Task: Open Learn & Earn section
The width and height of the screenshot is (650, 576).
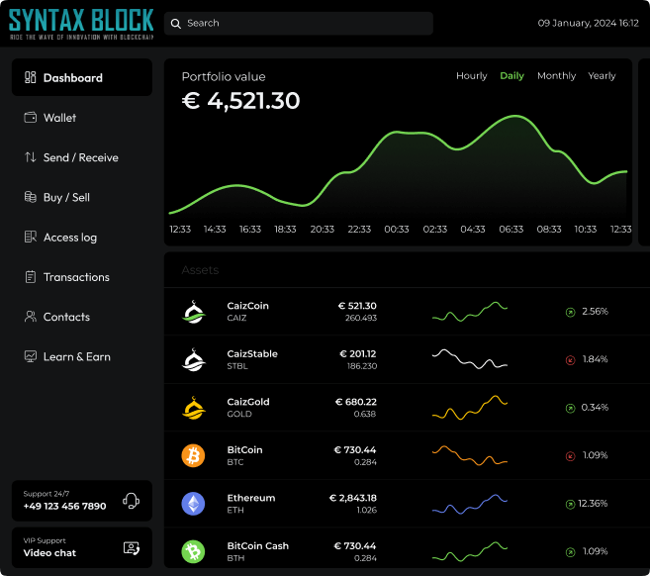Action: click(76, 356)
